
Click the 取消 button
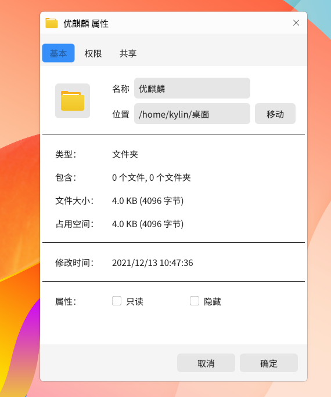pos(206,363)
